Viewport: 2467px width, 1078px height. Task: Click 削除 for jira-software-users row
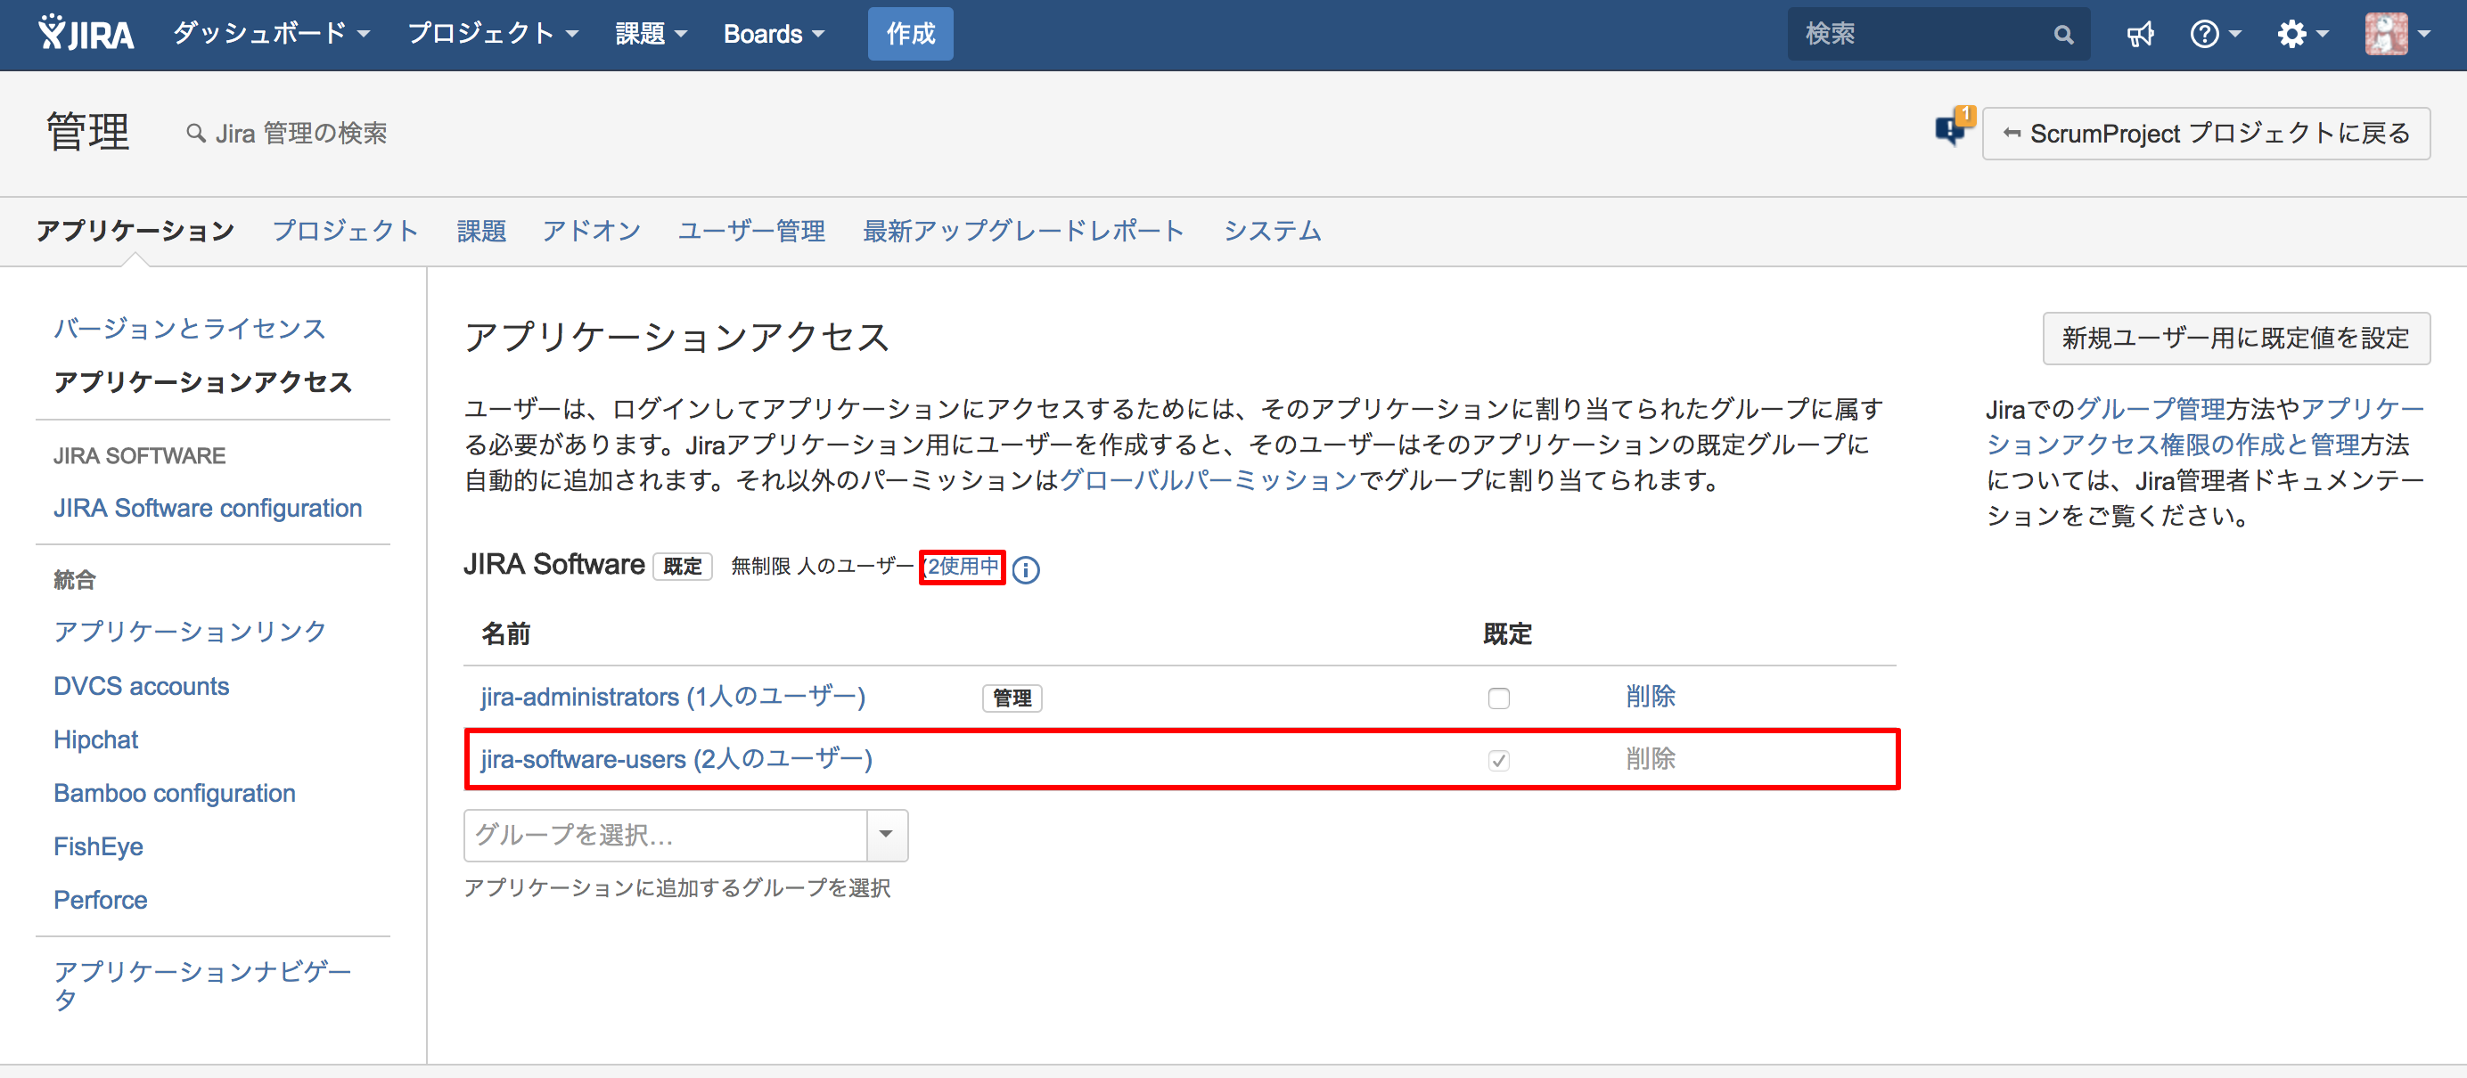[1650, 758]
